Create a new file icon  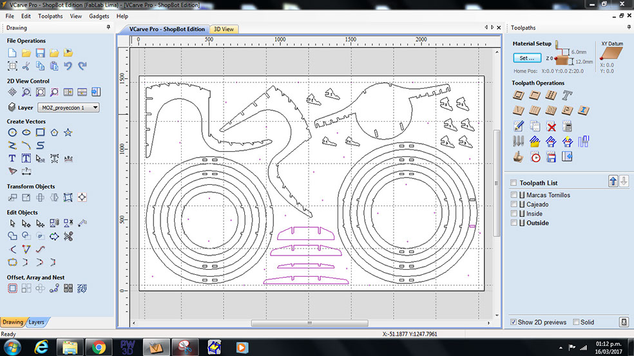point(12,53)
